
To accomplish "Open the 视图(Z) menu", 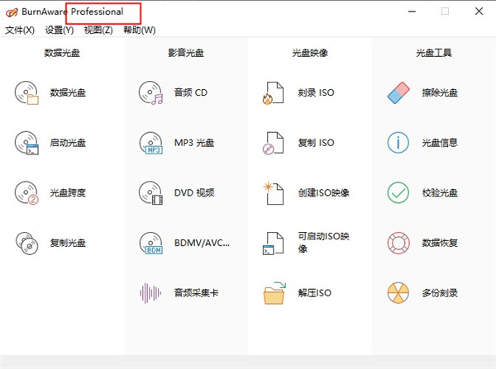I will 98,30.
